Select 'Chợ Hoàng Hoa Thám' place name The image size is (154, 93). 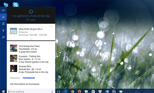[x=29, y=46]
